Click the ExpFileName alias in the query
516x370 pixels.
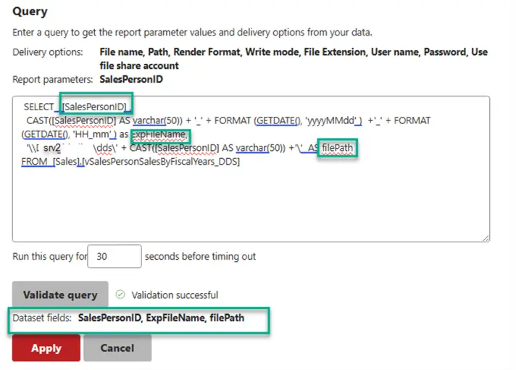point(160,134)
